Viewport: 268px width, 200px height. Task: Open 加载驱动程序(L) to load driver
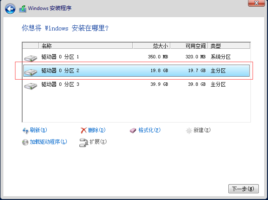(x=48, y=142)
